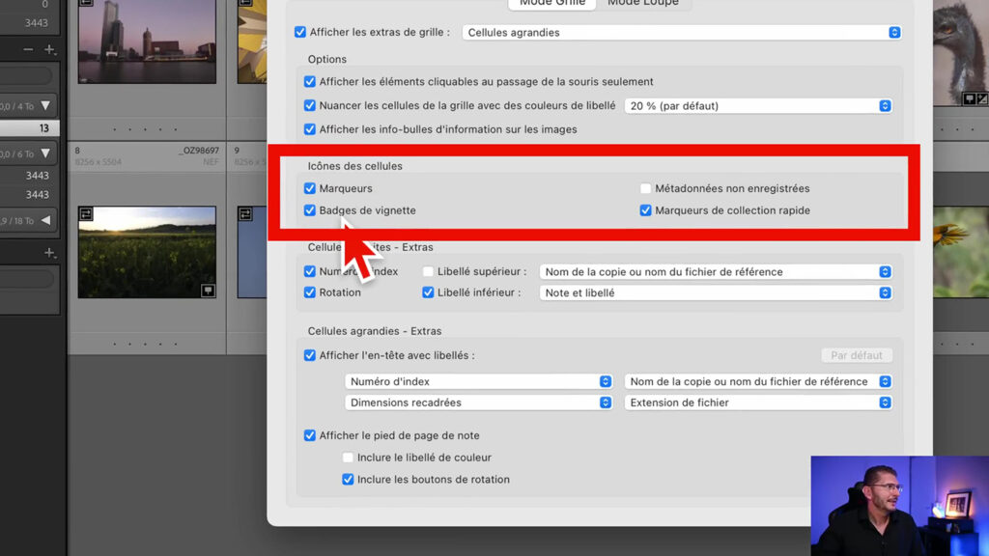
Task: Click the badge on the blue sky thumbnail
Action: (x=244, y=213)
